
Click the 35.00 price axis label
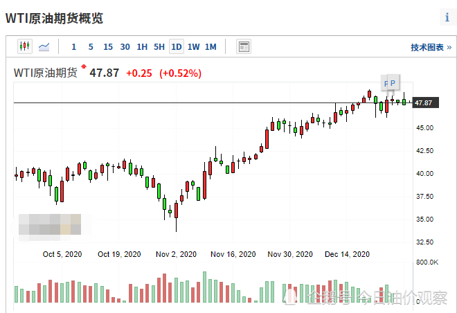point(424,219)
